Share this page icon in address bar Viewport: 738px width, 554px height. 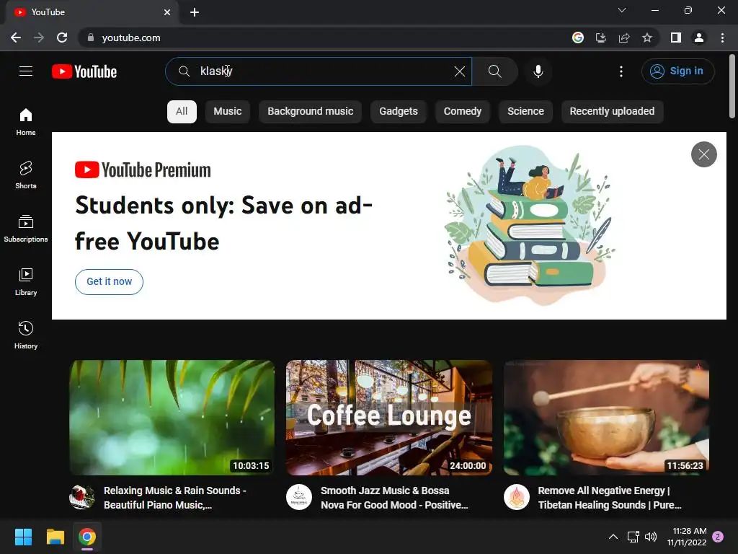point(624,38)
